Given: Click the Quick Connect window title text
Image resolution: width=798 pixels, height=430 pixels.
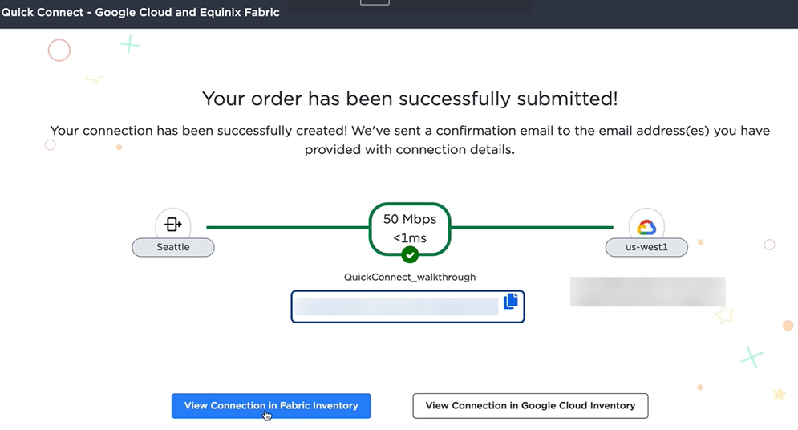Looking at the screenshot, I should point(140,12).
